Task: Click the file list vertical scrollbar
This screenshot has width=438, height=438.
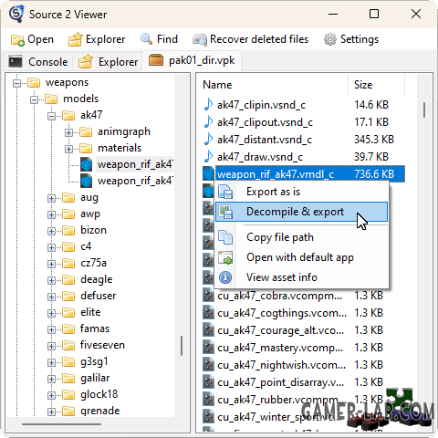Action: pos(424,253)
